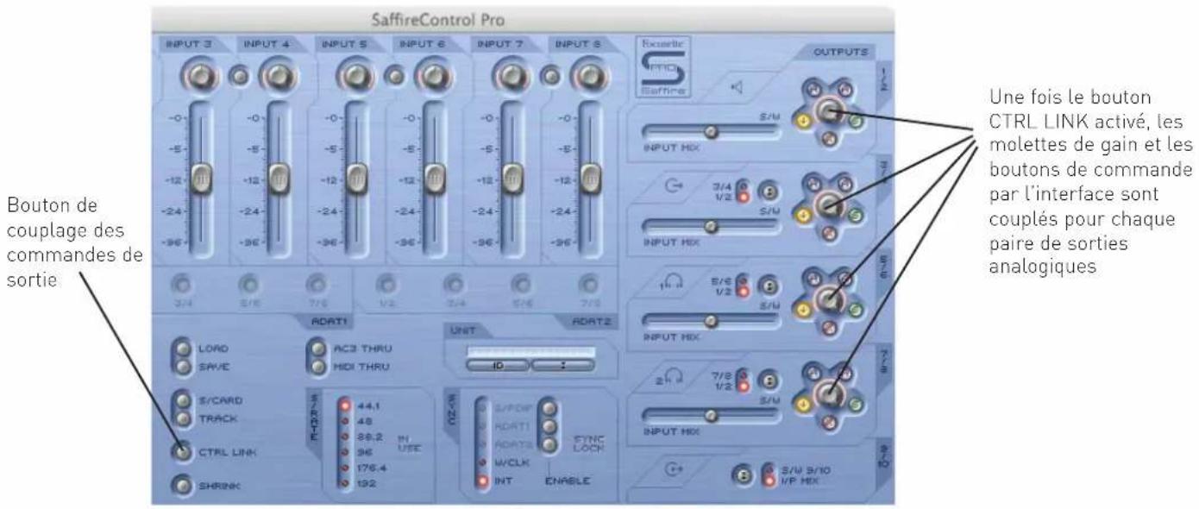Screen dimensions: 1199x509
Task: Toggle the stereo link between Input 7 and 8
Action: (x=552, y=77)
